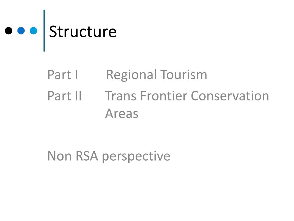Place cursor in Non RSA perspective line

[x=109, y=157]
